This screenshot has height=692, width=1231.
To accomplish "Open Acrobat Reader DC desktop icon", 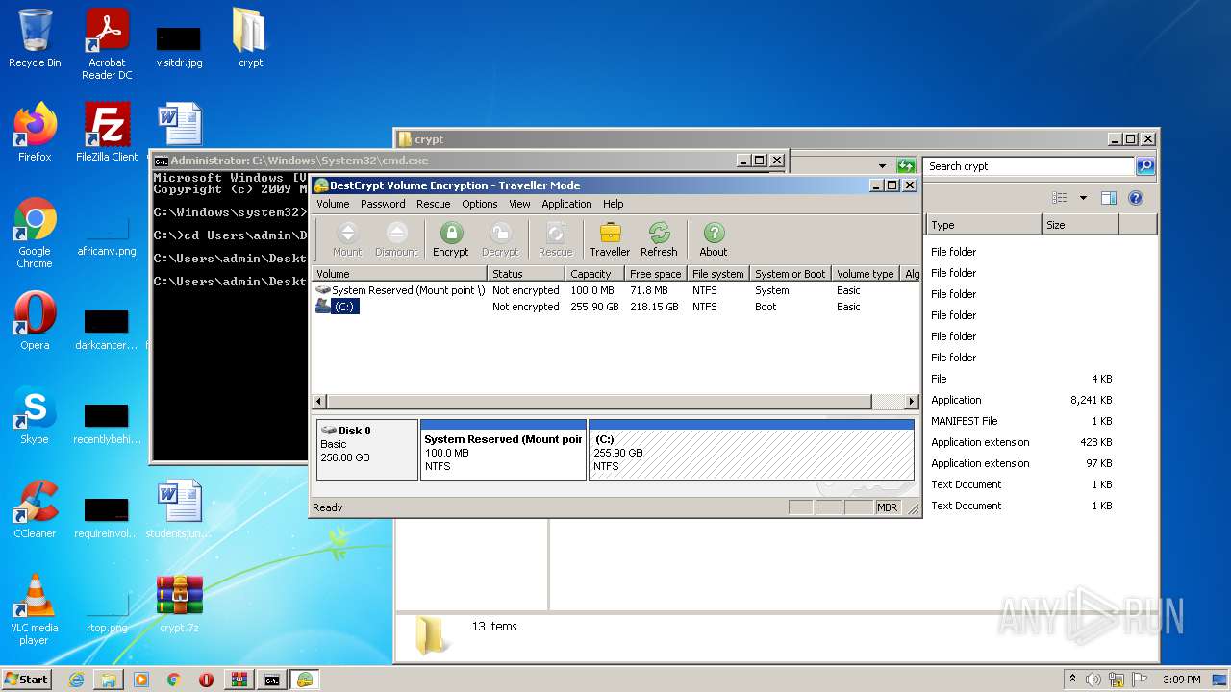I will coord(107,44).
